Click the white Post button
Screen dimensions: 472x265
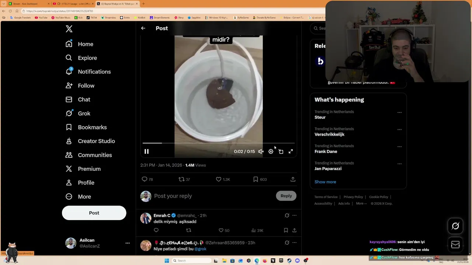94,213
